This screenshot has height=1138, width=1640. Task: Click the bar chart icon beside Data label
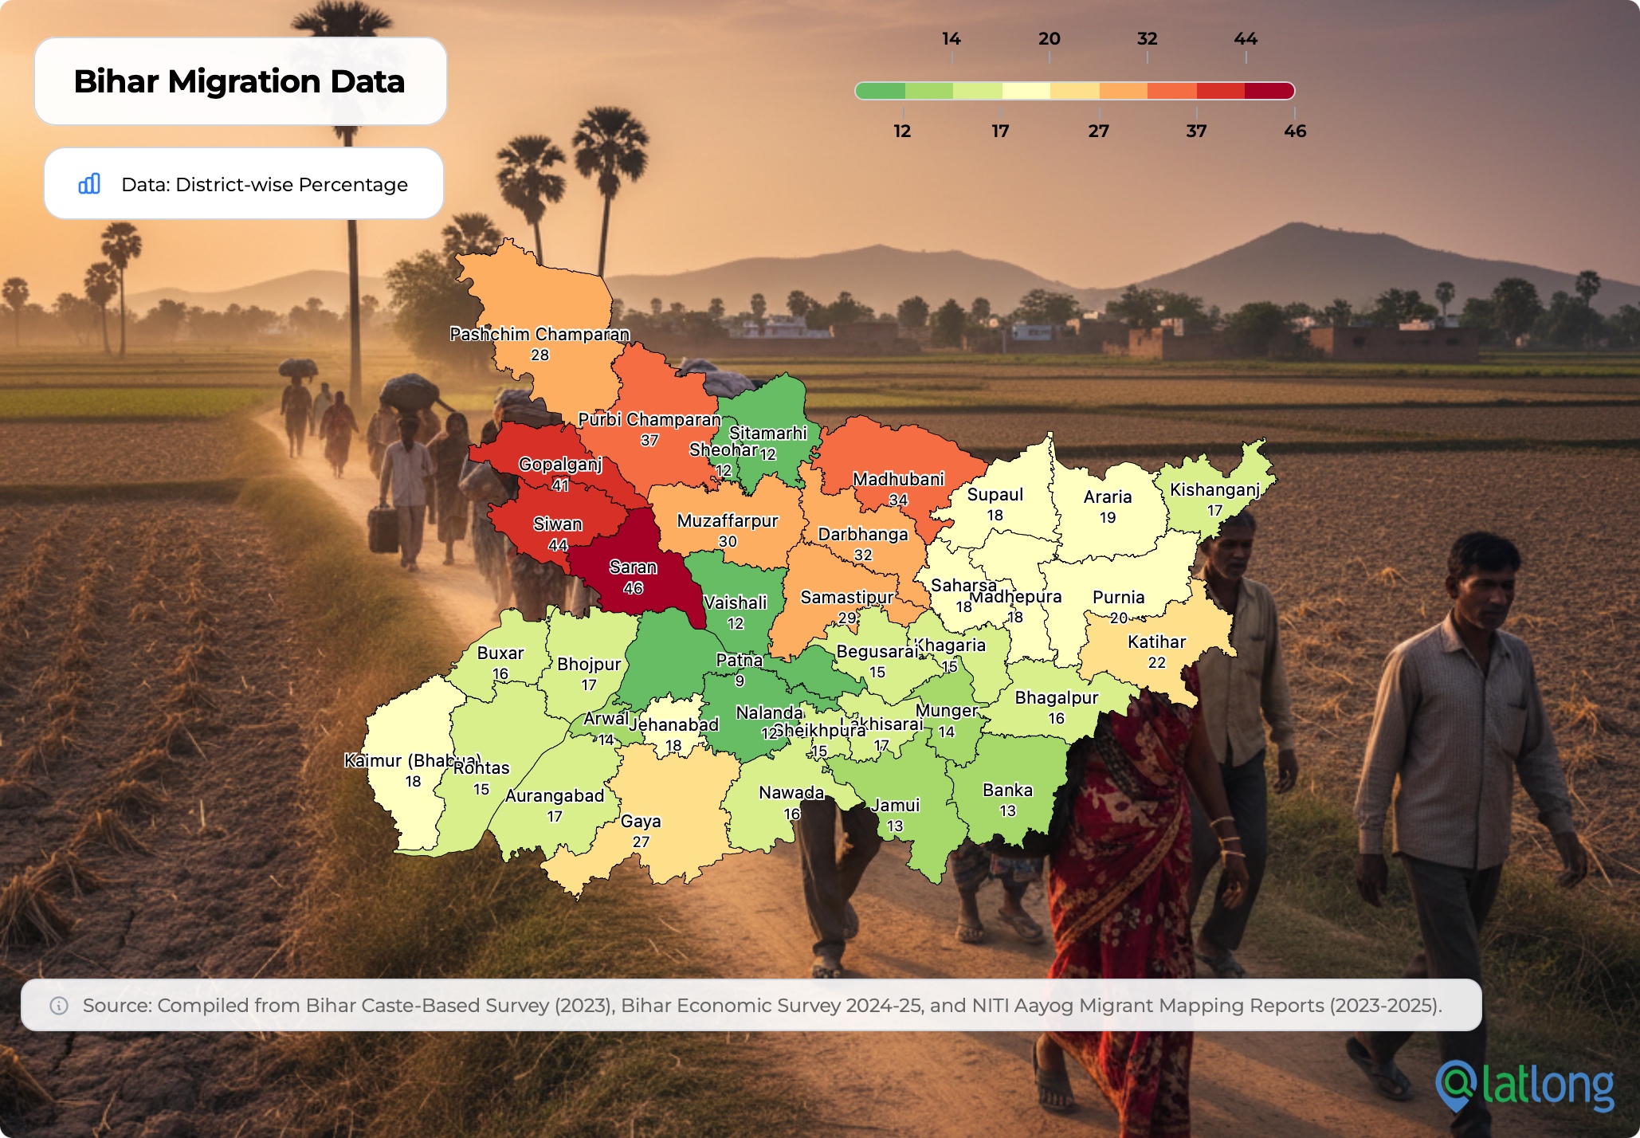pos(89,184)
